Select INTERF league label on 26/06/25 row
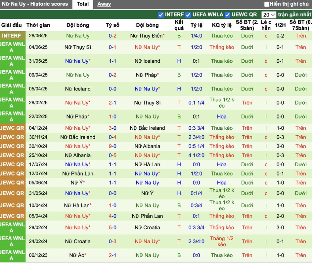Screen dimensions: 312x264 tap(12, 36)
